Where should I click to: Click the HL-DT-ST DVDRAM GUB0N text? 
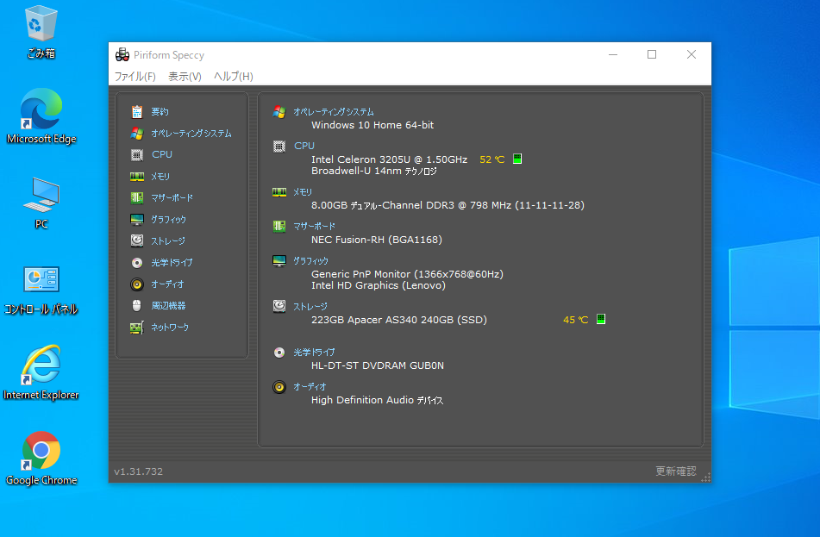[378, 365]
